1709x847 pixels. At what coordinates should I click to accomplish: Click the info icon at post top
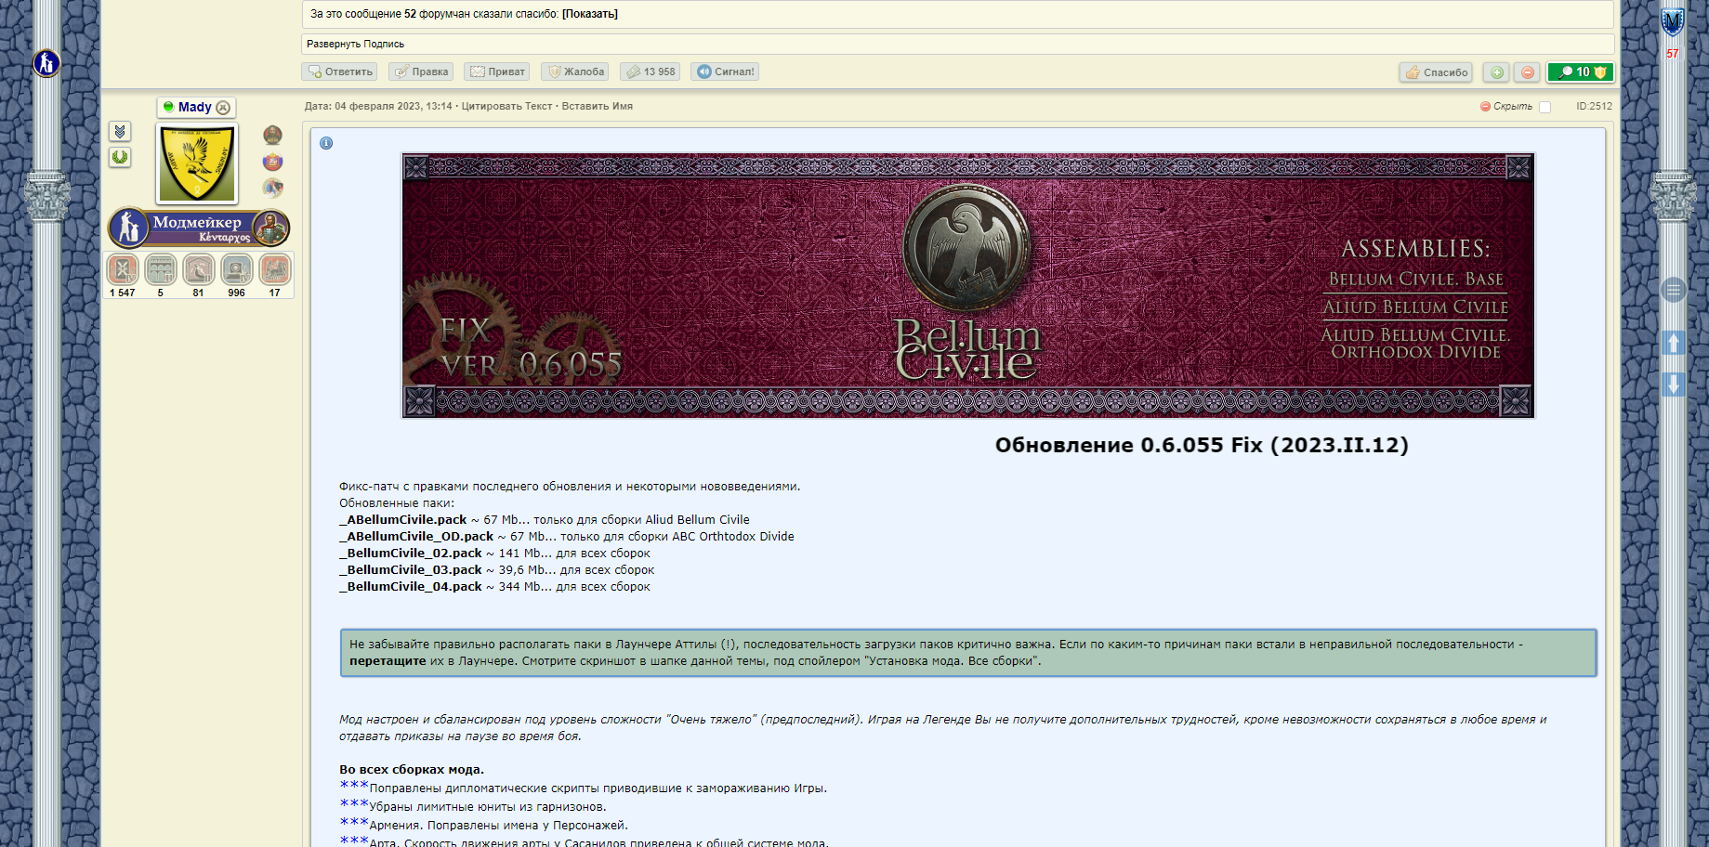[x=326, y=143]
